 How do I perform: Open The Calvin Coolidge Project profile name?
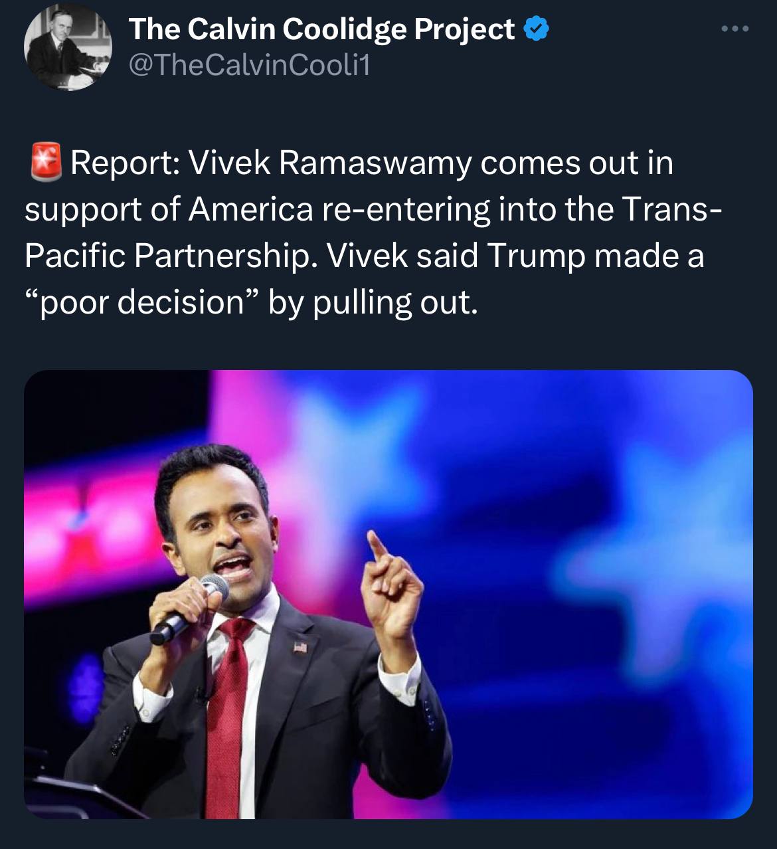[x=321, y=29]
